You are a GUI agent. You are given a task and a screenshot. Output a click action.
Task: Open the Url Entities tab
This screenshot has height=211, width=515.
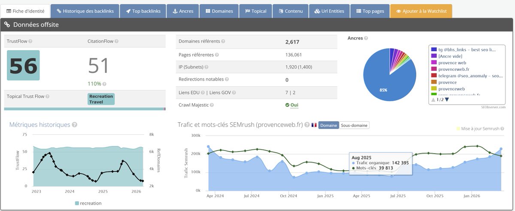tap(329, 11)
